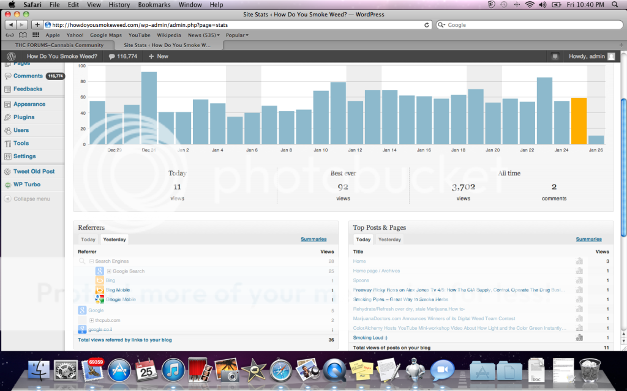
Task: Click + New in the admin bar
Action: coord(159,56)
